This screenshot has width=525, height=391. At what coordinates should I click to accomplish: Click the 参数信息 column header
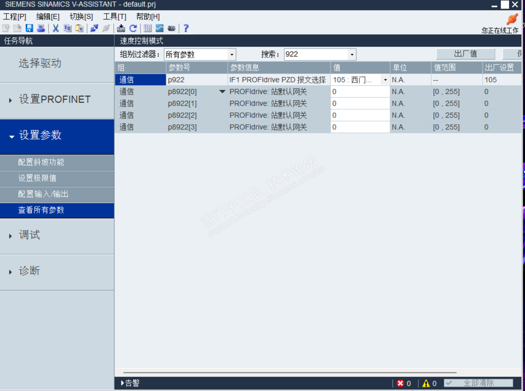coord(279,68)
